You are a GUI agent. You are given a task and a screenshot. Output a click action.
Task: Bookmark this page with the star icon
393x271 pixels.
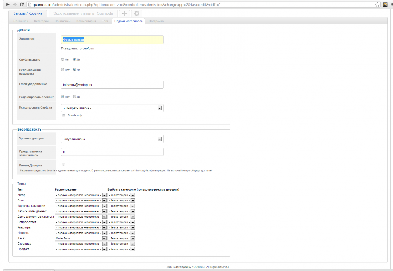click(377, 5)
